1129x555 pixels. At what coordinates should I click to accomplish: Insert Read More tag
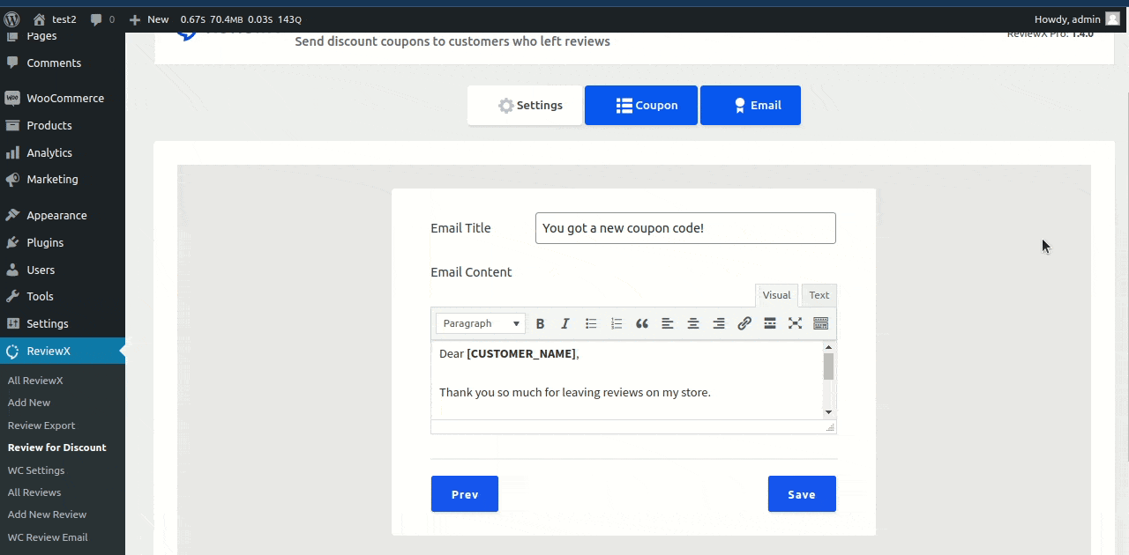click(770, 323)
